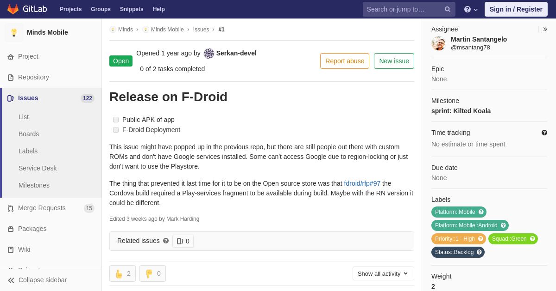Check the Public APK of app task
This screenshot has width=556, height=291.
116,120
